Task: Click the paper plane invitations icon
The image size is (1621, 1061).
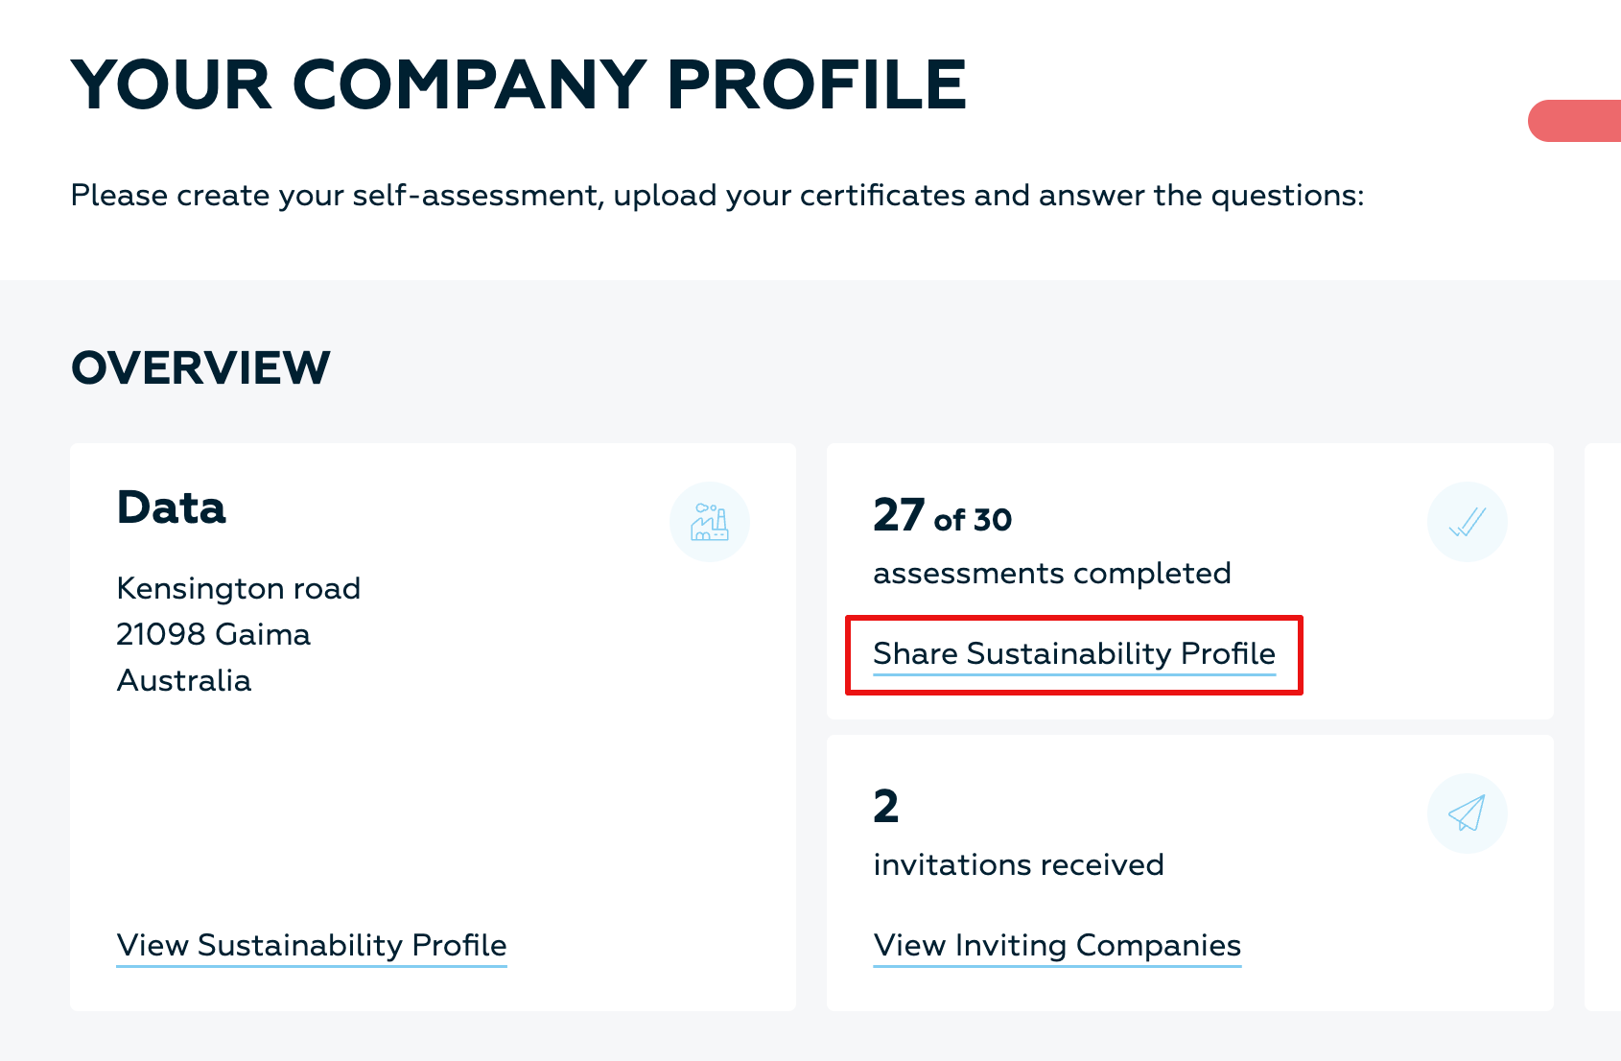Action: point(1467,813)
